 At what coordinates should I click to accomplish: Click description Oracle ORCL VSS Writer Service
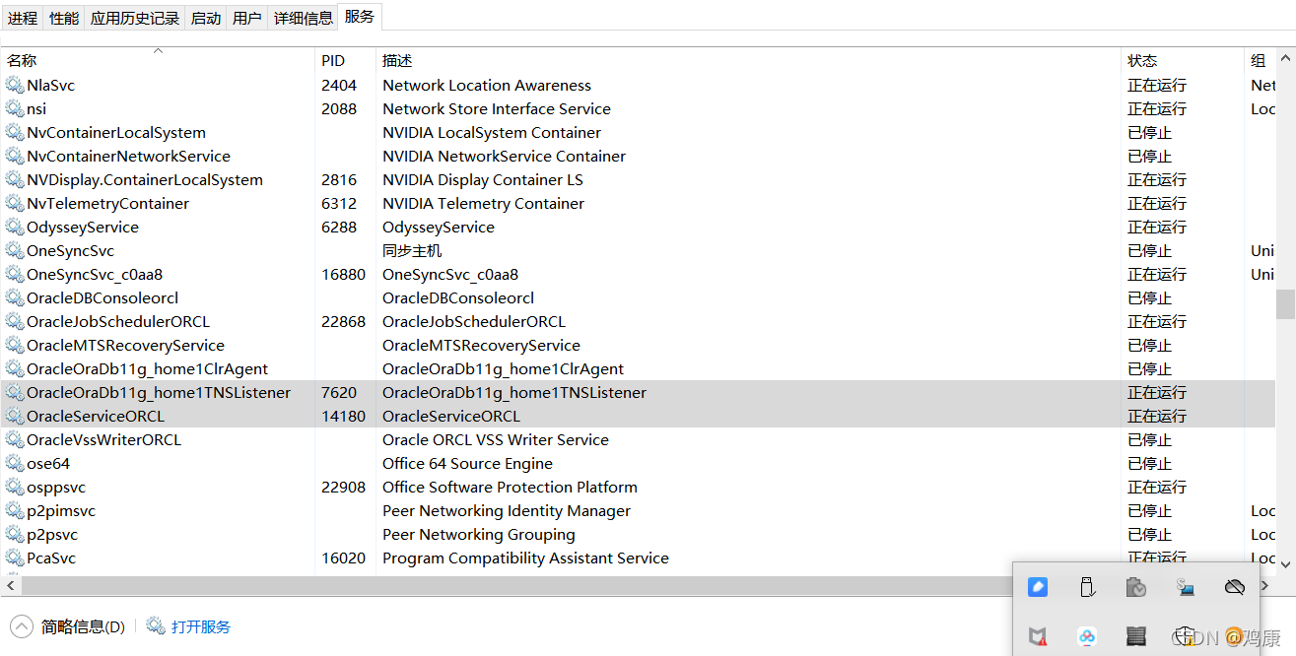point(496,440)
